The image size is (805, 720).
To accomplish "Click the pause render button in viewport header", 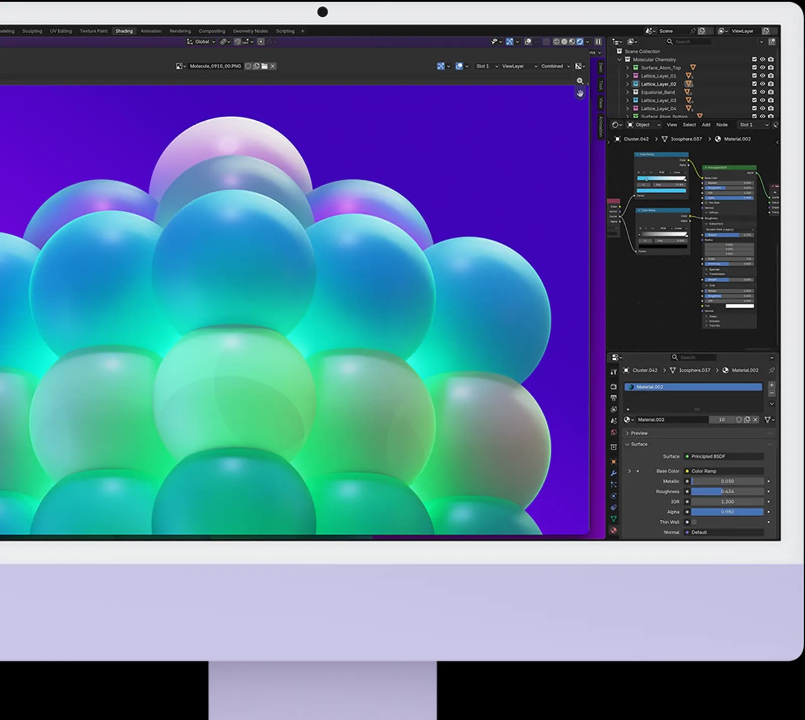I will coord(598,42).
